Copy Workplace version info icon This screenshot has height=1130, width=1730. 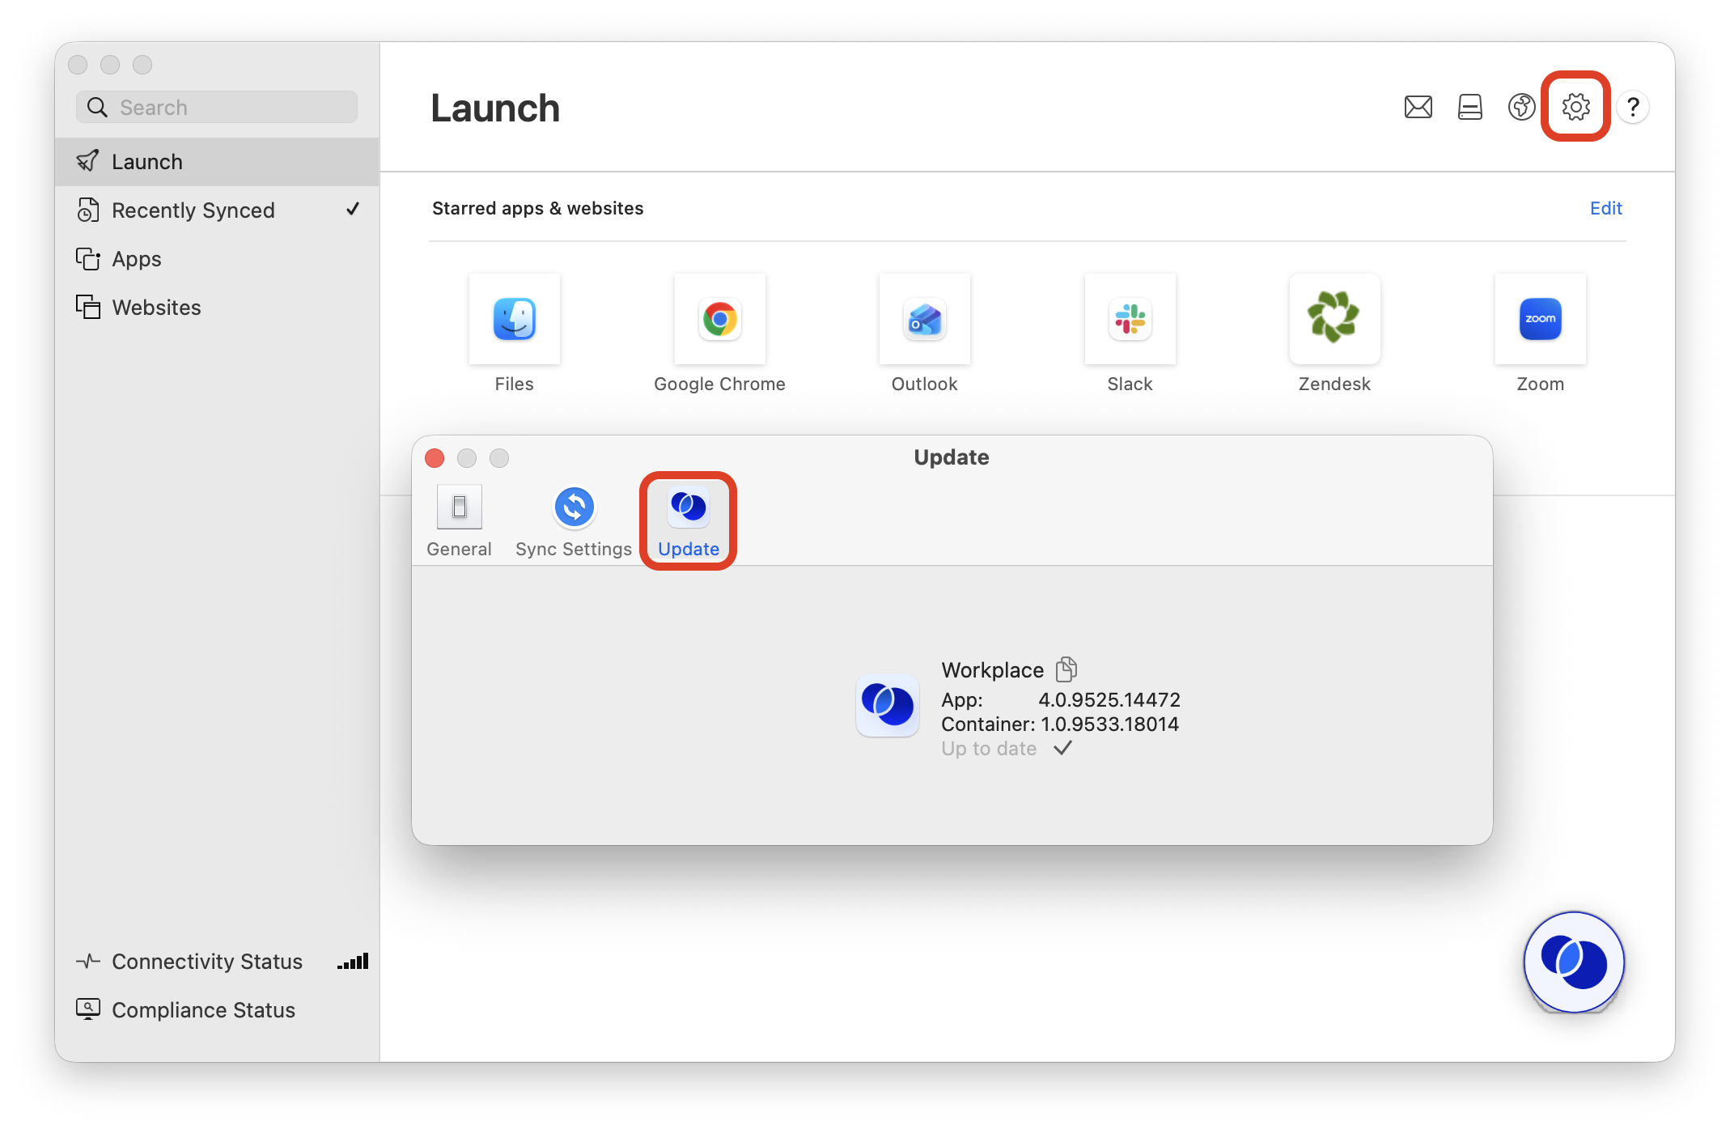1066,669
